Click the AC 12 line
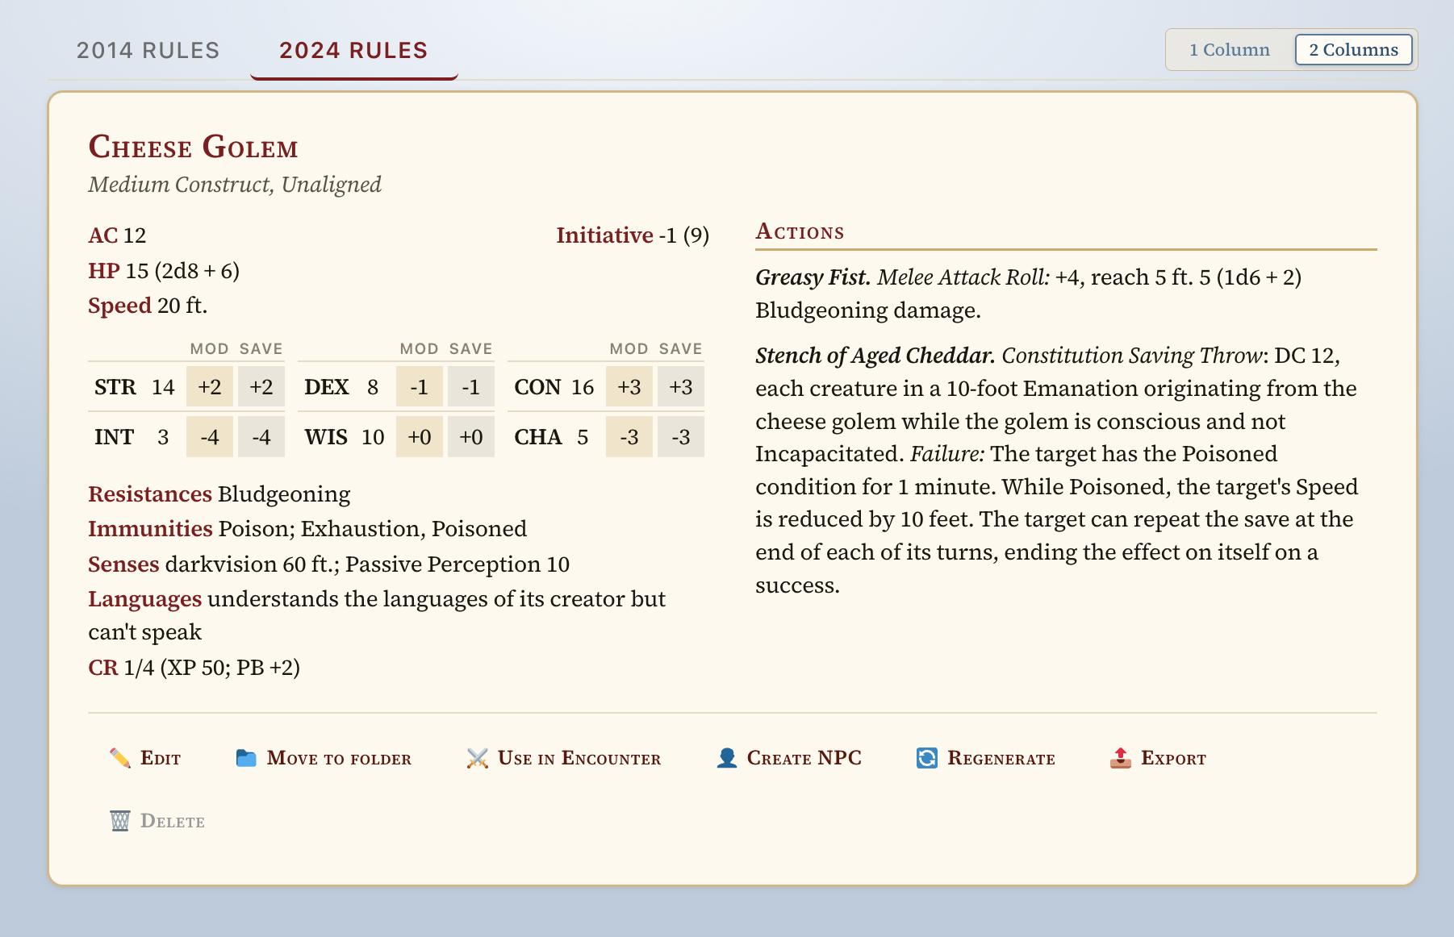This screenshot has width=1454, height=937. (x=117, y=235)
